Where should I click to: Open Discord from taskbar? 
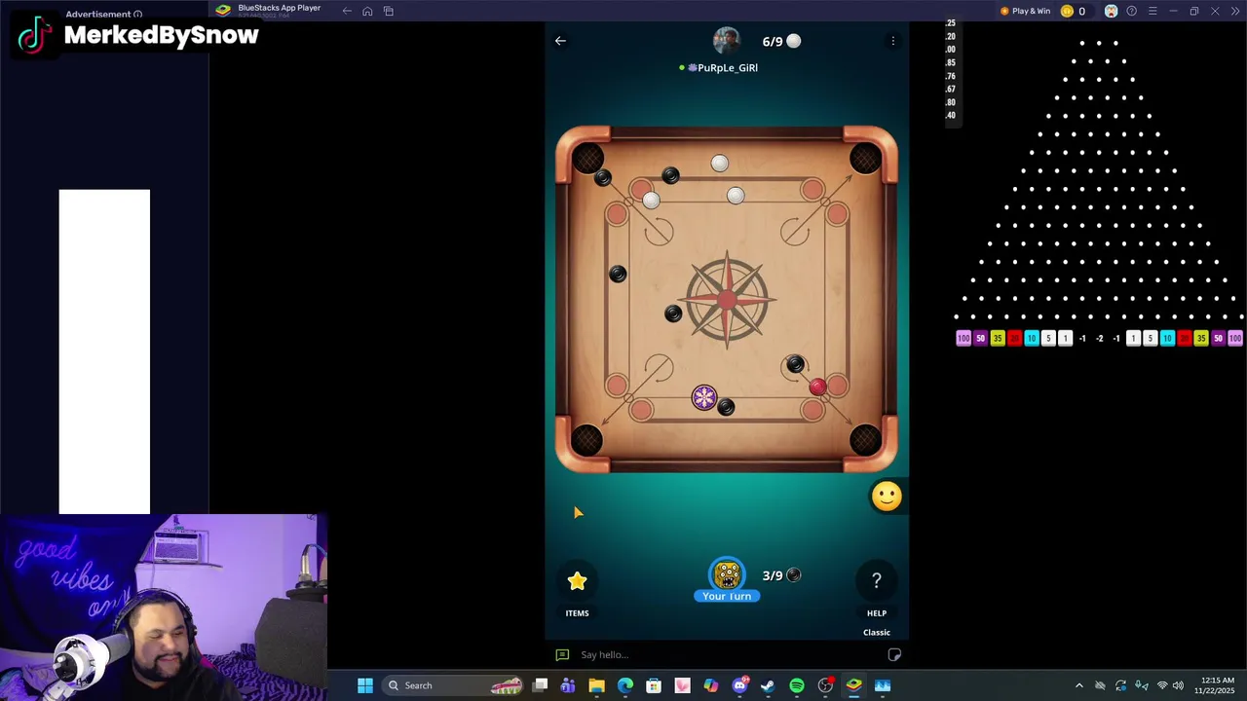point(739,685)
